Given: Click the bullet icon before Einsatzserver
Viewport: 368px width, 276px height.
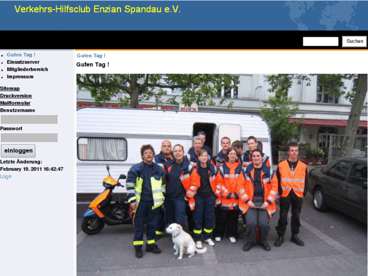Looking at the screenshot, I should coord(2,63).
